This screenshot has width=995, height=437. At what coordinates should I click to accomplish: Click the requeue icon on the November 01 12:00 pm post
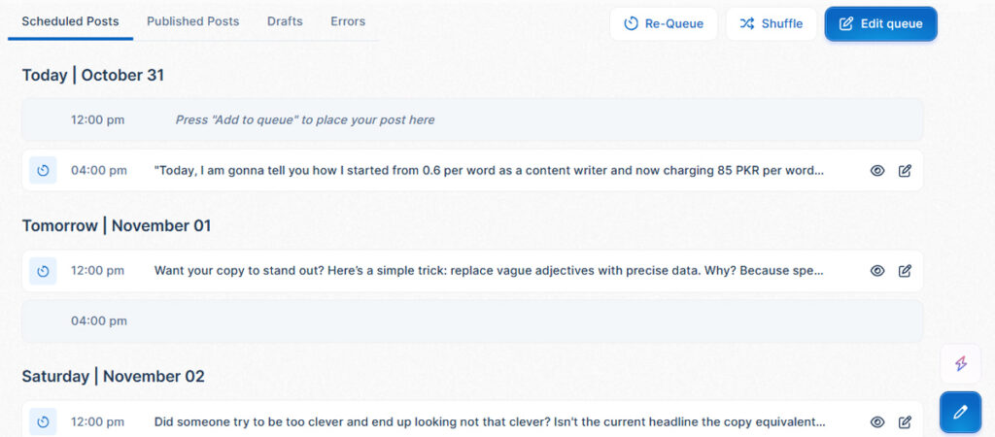click(43, 271)
